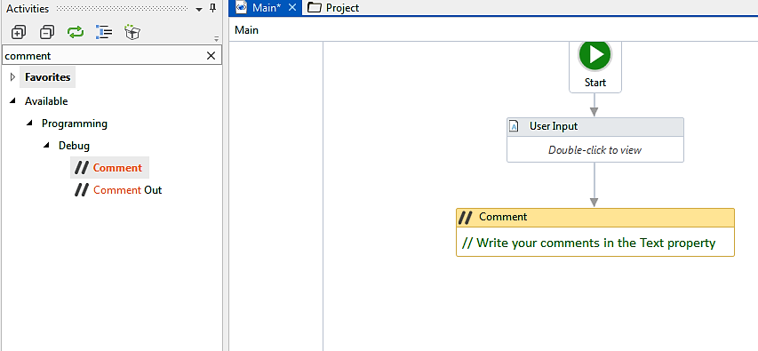Click the workflow icon on Main* tab
This screenshot has height=351, width=758.
pos(241,8)
